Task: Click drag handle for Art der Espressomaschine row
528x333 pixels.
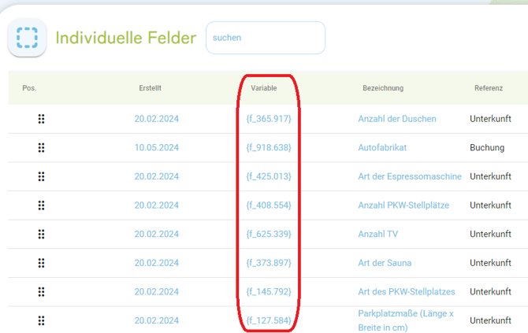Action: coord(41,176)
